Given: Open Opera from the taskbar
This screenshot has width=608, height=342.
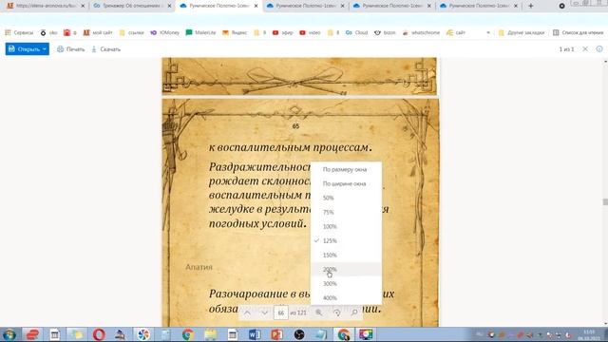Looking at the screenshot, I should click(99, 334).
